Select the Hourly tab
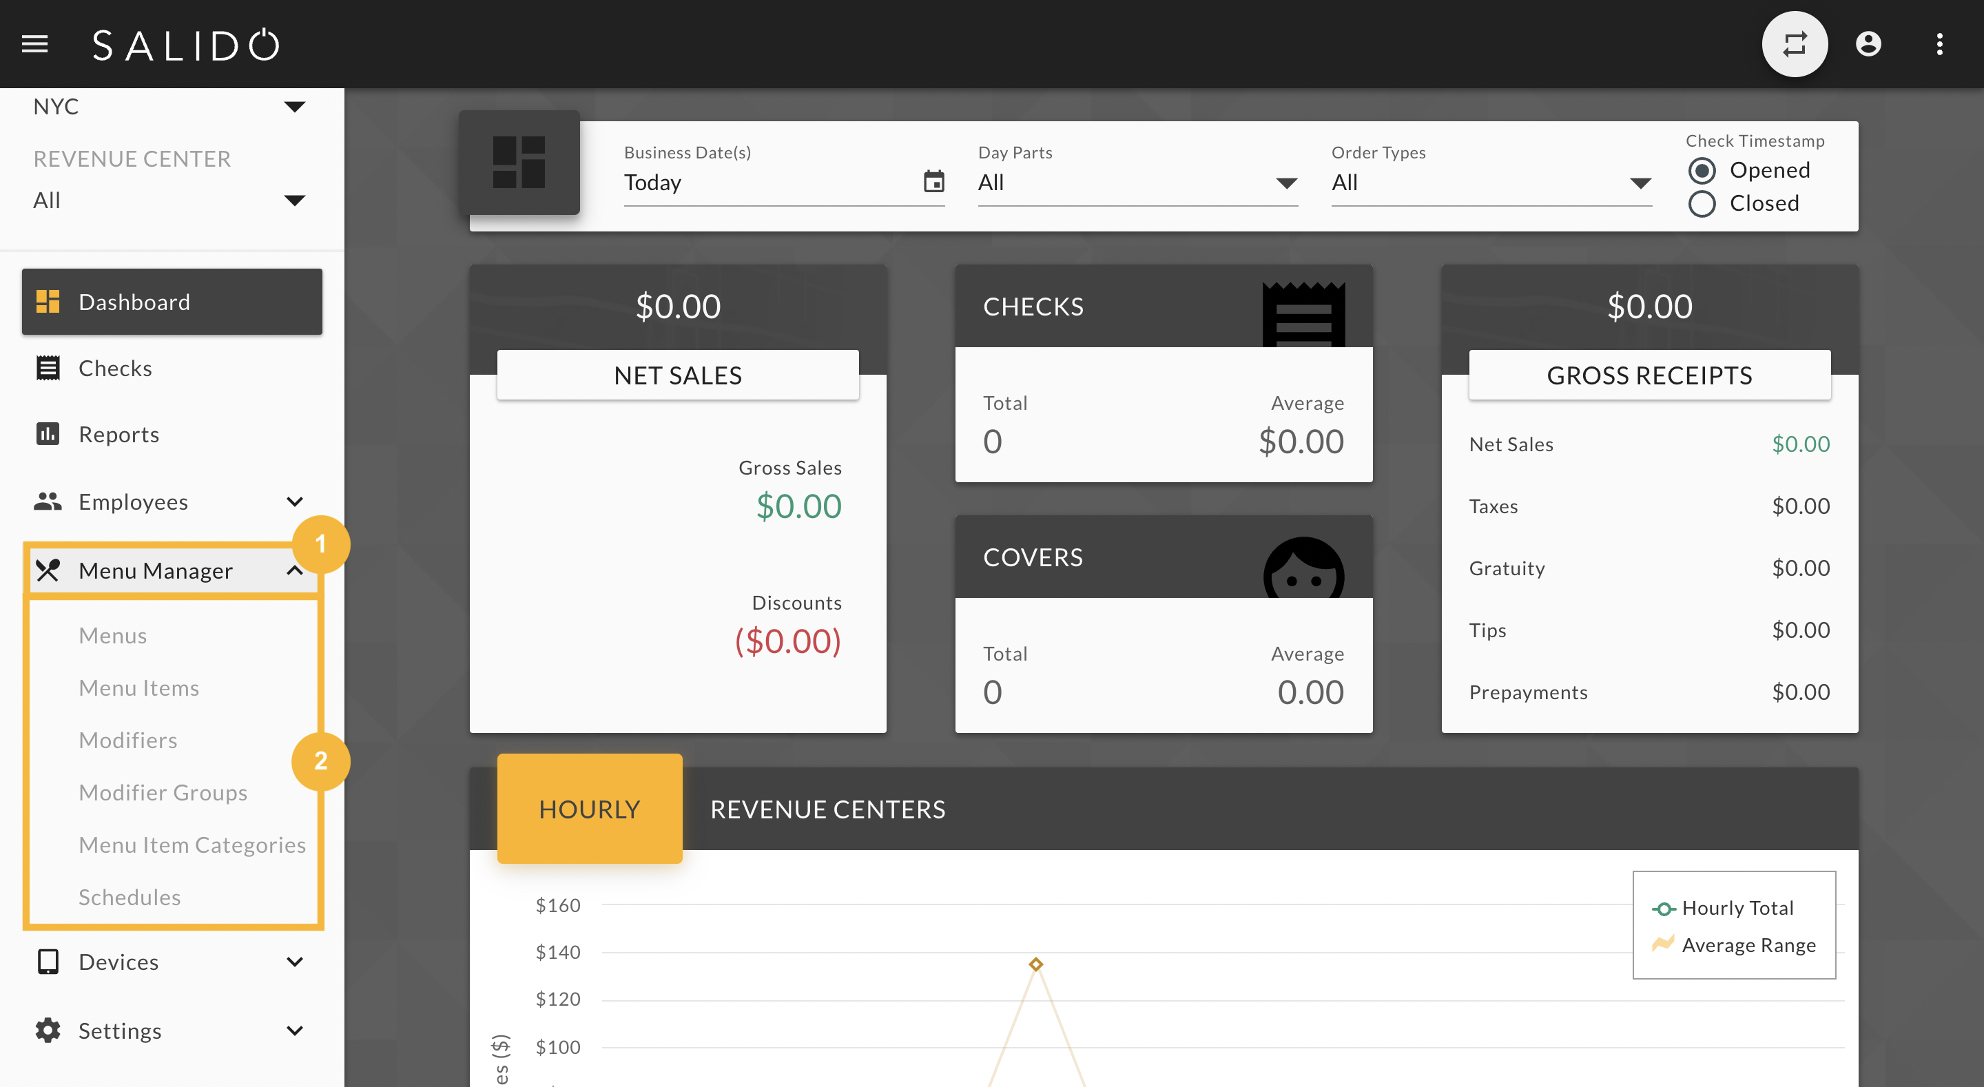 [x=589, y=809]
